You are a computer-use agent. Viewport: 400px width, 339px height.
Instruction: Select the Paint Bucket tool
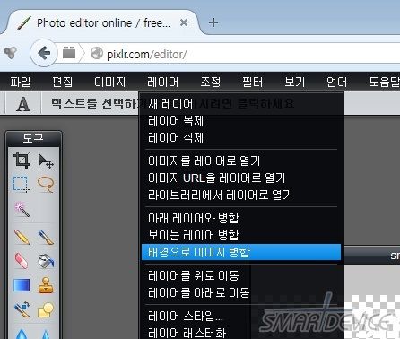click(46, 261)
